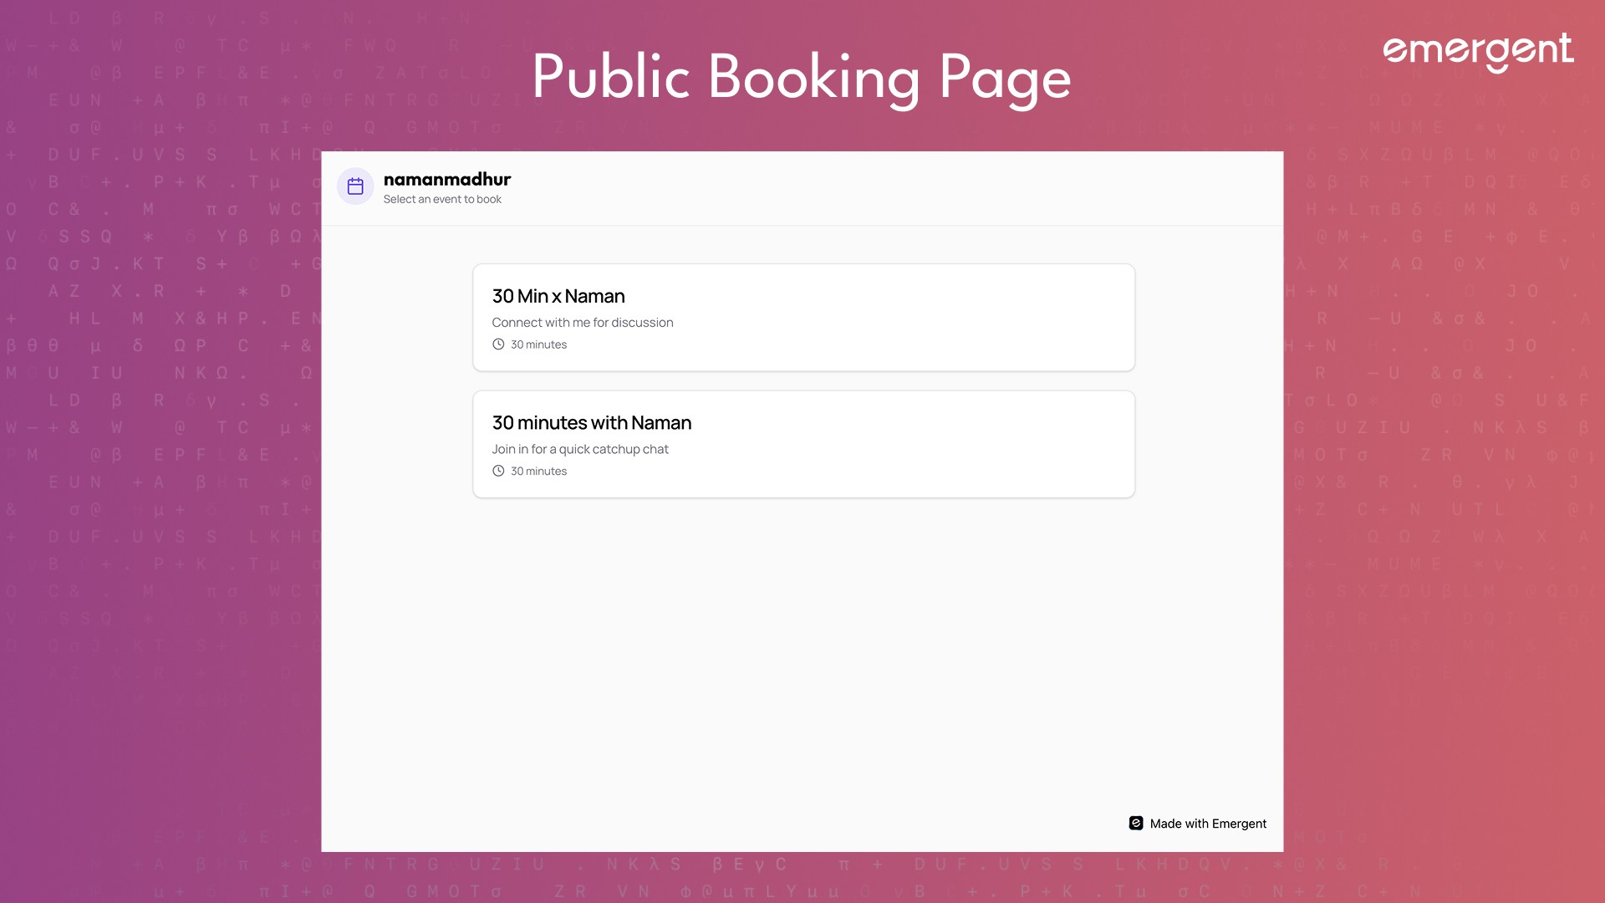Click the clock icon in the second event card
The image size is (1605, 903).
[x=498, y=471]
